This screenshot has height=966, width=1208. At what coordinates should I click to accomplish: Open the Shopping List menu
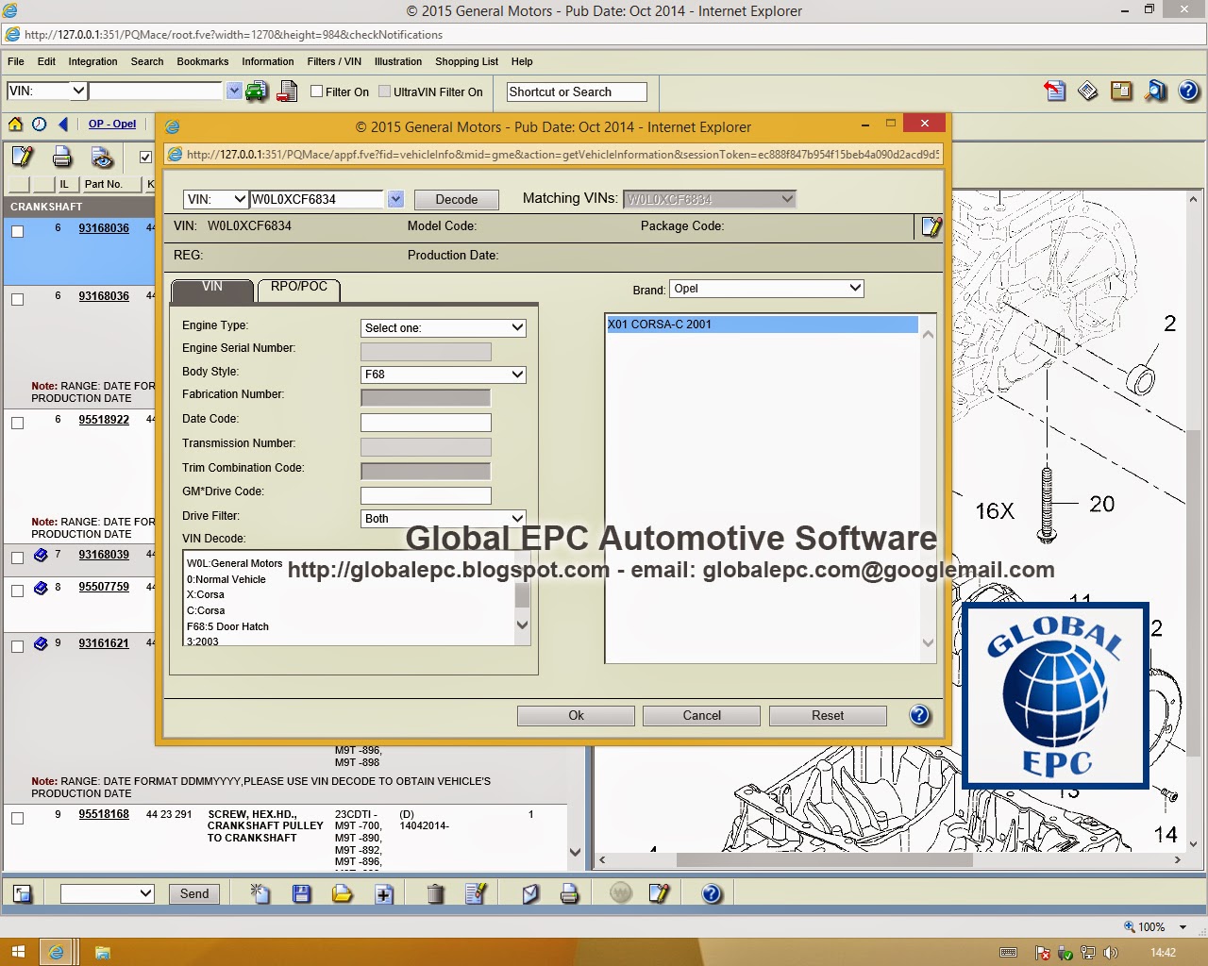pyautogui.click(x=466, y=61)
